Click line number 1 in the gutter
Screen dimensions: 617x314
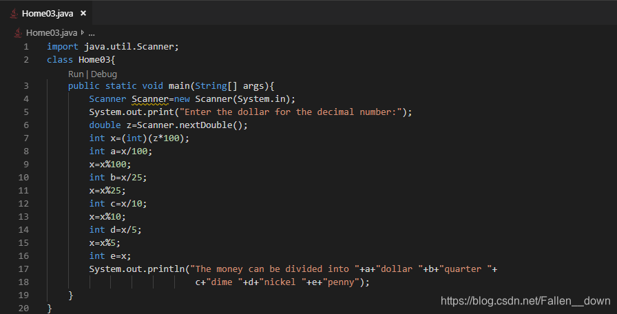[x=26, y=47]
